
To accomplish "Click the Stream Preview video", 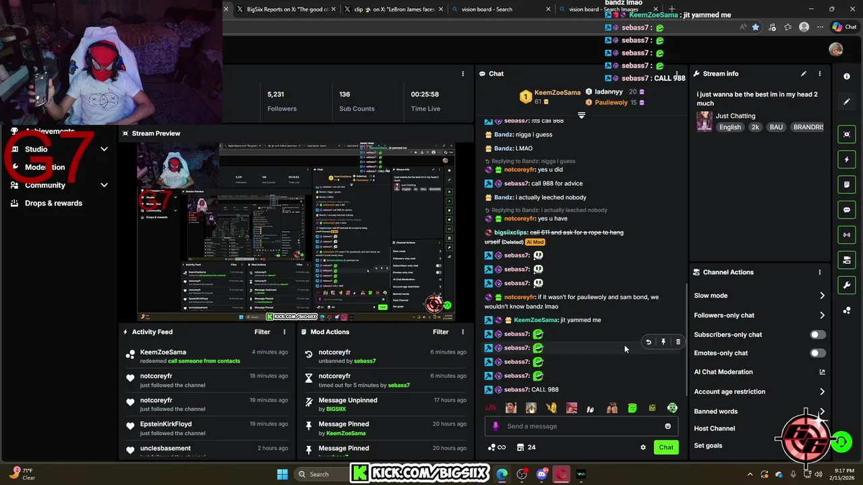I will [x=296, y=232].
